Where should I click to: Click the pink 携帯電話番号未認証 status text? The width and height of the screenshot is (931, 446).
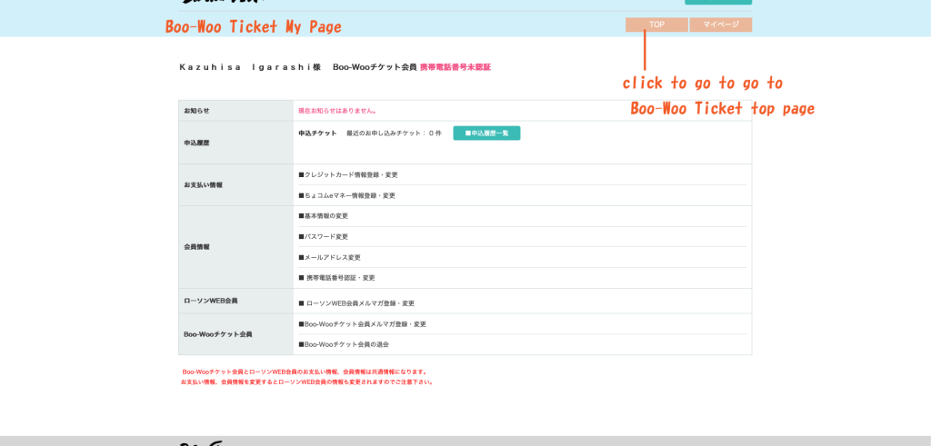pos(455,67)
